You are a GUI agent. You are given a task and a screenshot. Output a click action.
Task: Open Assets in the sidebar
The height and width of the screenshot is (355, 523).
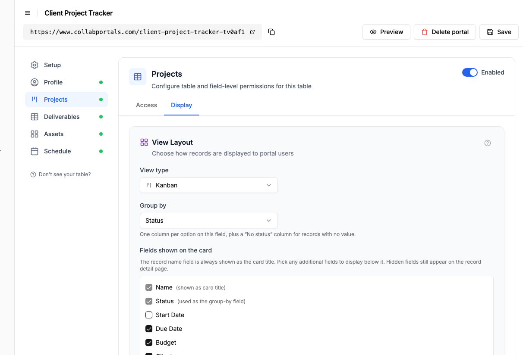point(66,134)
